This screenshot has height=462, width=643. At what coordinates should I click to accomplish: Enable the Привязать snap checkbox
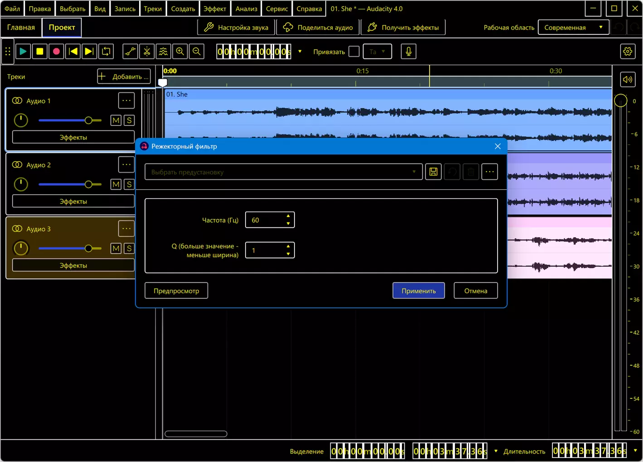tap(354, 52)
